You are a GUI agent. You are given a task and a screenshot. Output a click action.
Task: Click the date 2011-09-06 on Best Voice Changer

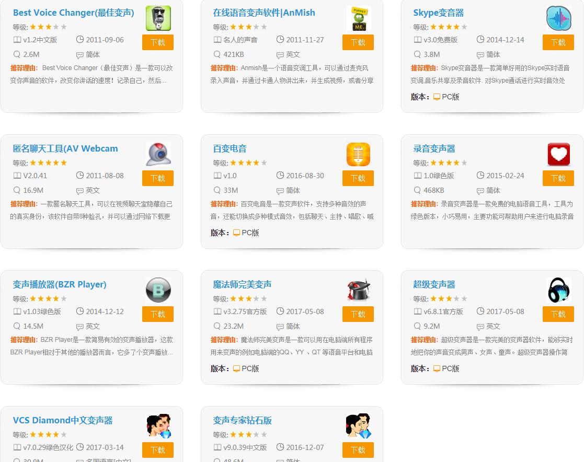pyautogui.click(x=105, y=40)
